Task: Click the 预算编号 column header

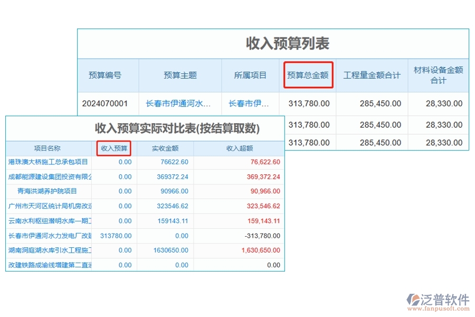Action: coord(108,75)
